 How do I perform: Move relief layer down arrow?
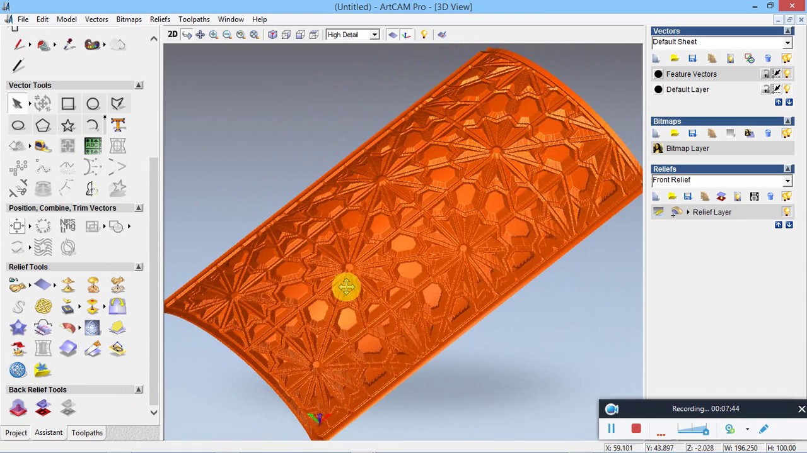(x=789, y=225)
